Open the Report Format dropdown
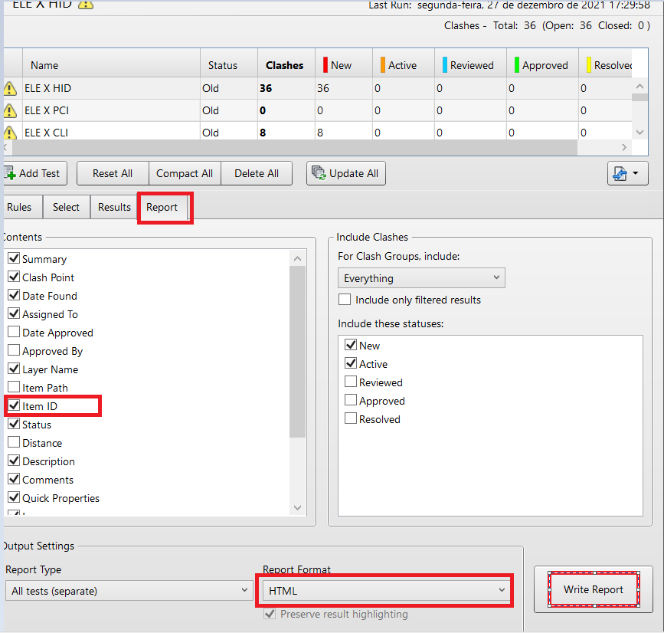 (x=385, y=590)
